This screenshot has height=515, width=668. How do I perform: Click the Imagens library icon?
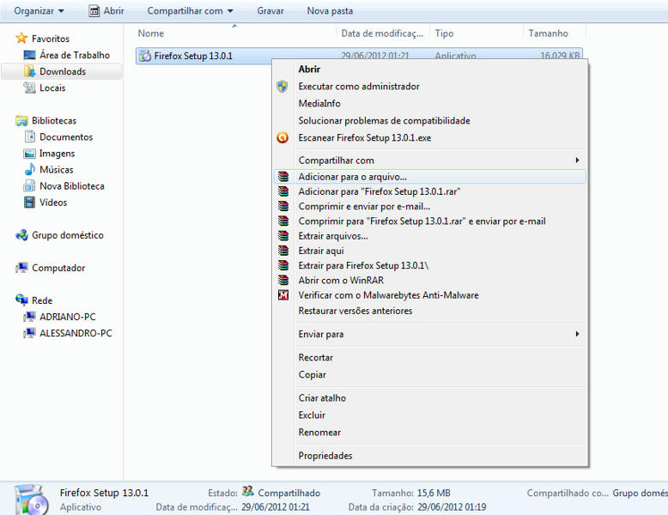[29, 154]
